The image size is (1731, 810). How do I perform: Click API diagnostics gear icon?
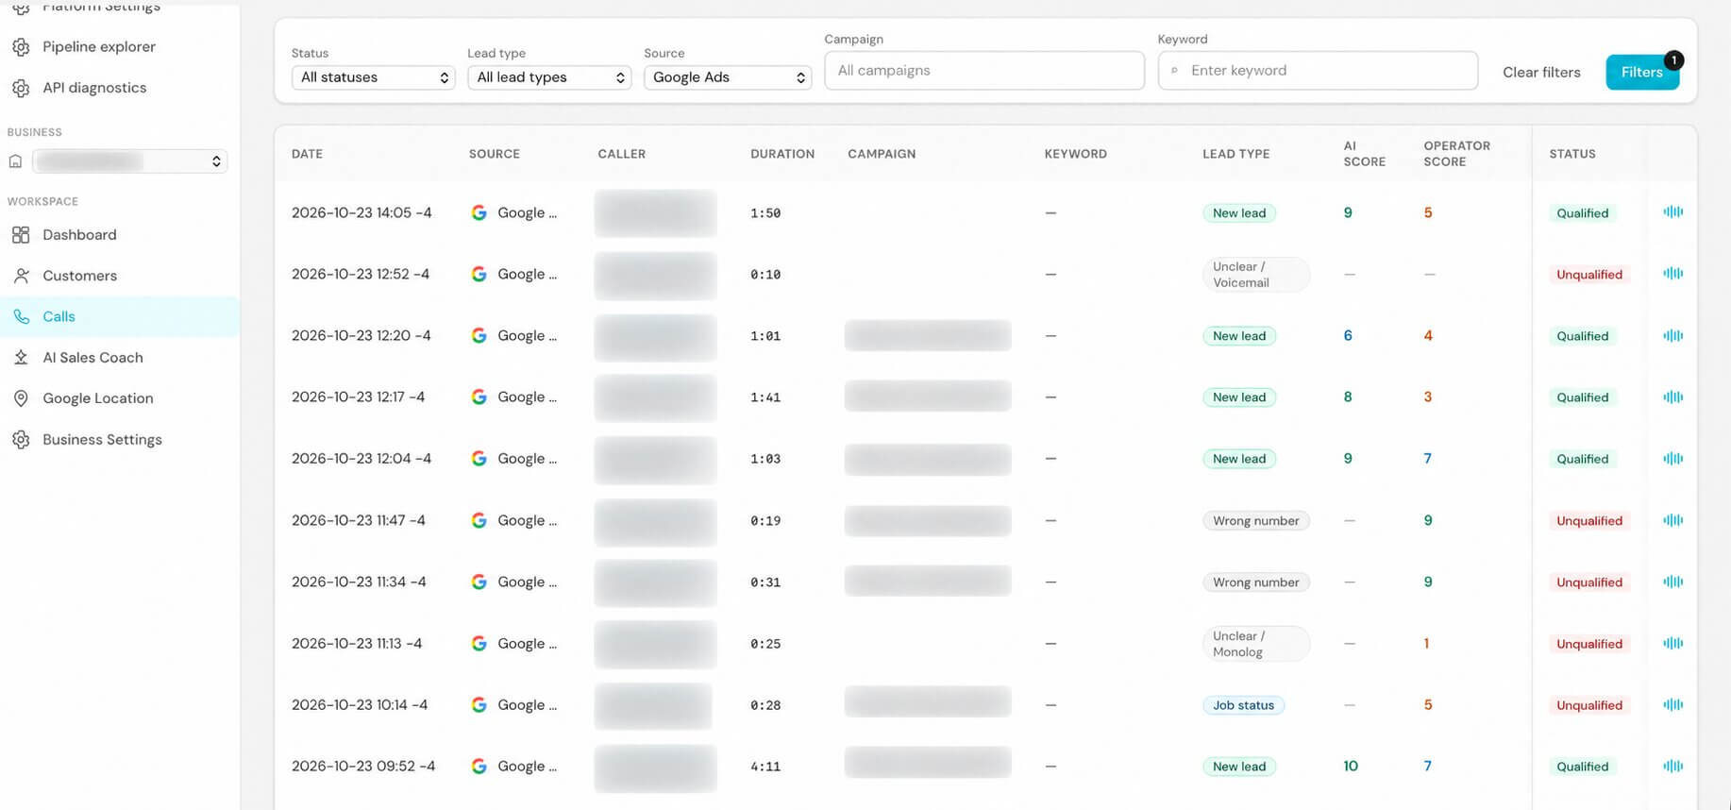tap(21, 88)
